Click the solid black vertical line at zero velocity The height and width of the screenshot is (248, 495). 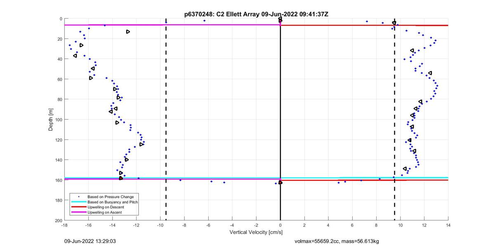click(280, 120)
